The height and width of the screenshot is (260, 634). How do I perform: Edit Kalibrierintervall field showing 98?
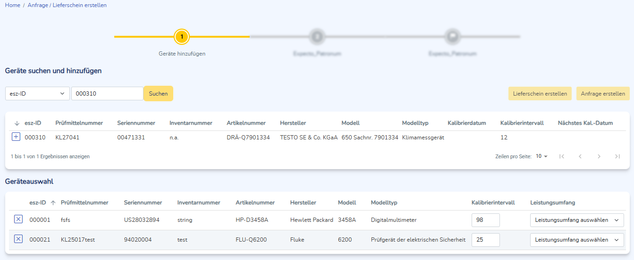tap(485, 220)
